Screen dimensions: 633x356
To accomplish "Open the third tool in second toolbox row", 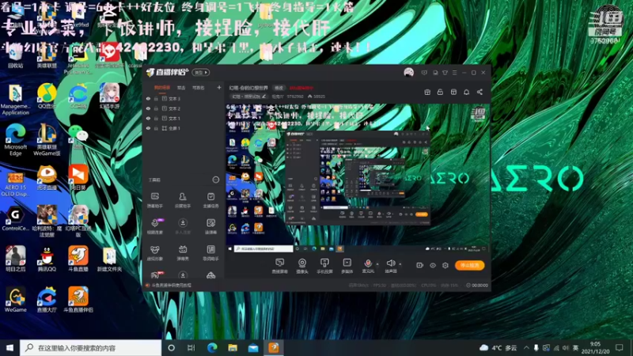I will (210, 226).
